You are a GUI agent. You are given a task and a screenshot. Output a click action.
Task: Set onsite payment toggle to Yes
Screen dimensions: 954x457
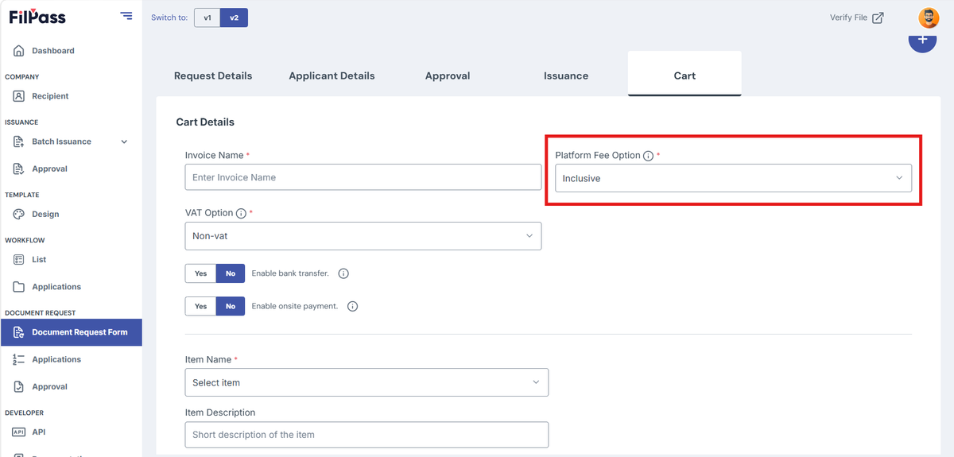point(200,306)
